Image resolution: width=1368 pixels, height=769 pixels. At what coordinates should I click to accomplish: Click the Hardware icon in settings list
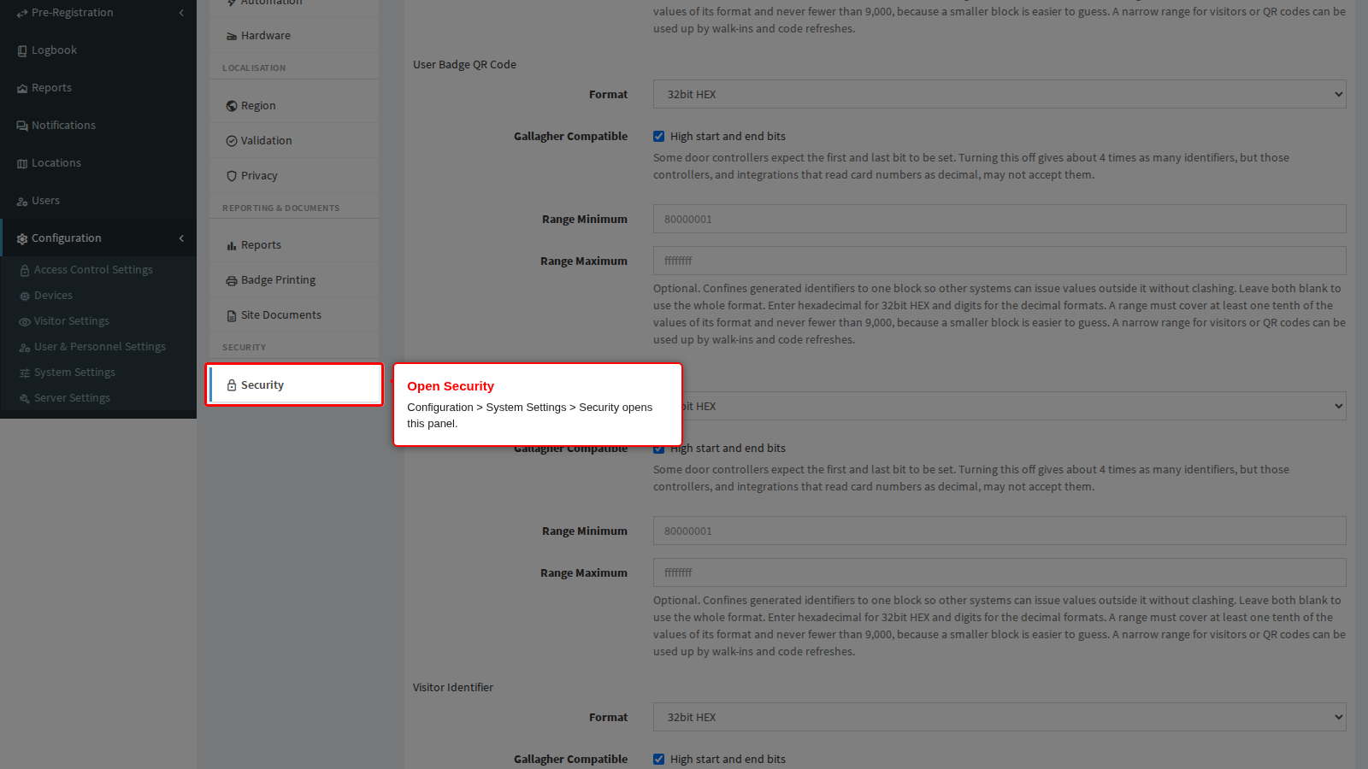pos(232,36)
